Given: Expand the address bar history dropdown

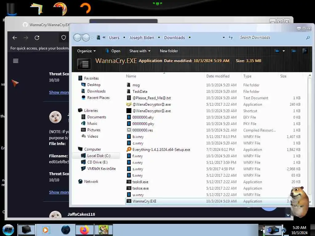Looking at the screenshot, I should point(224,37).
